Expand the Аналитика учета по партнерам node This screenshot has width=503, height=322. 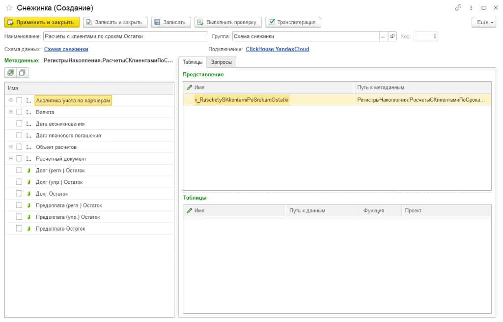(11, 100)
